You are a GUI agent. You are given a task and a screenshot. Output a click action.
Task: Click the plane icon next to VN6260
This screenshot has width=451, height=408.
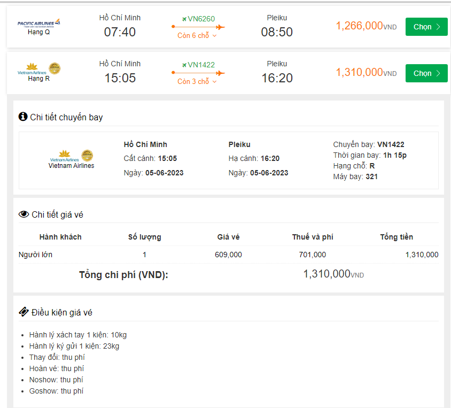pos(184,19)
